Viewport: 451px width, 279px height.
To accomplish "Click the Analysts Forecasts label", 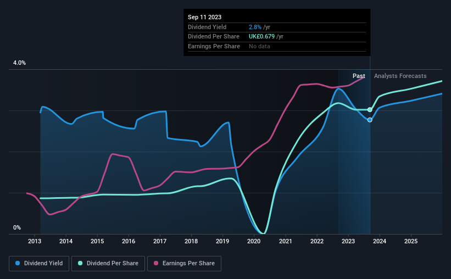I will 400,76.
